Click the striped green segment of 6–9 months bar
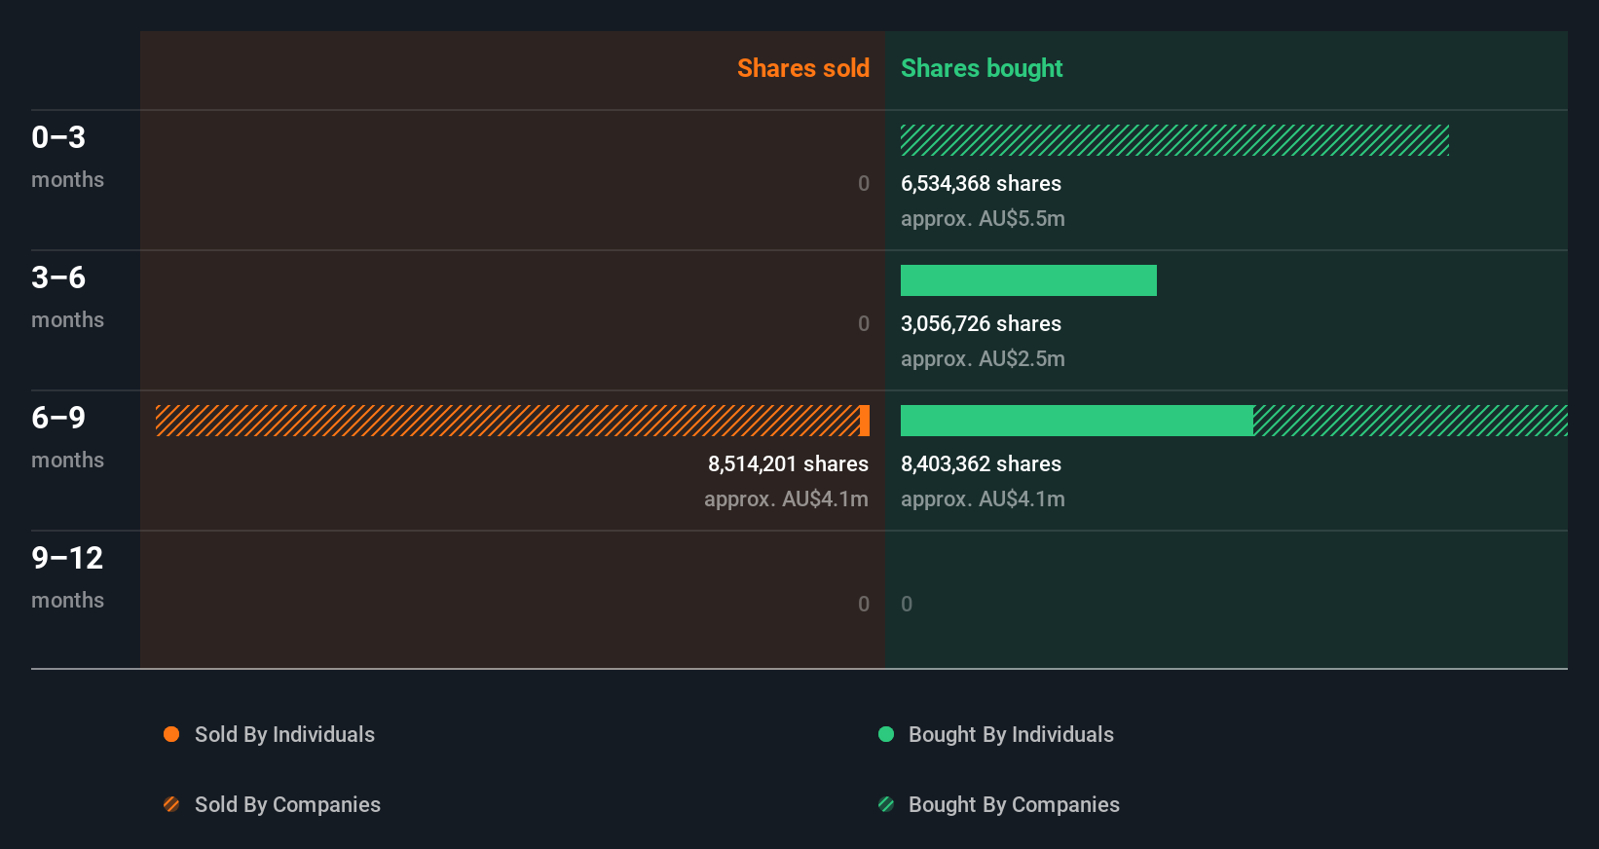 (x=1410, y=421)
